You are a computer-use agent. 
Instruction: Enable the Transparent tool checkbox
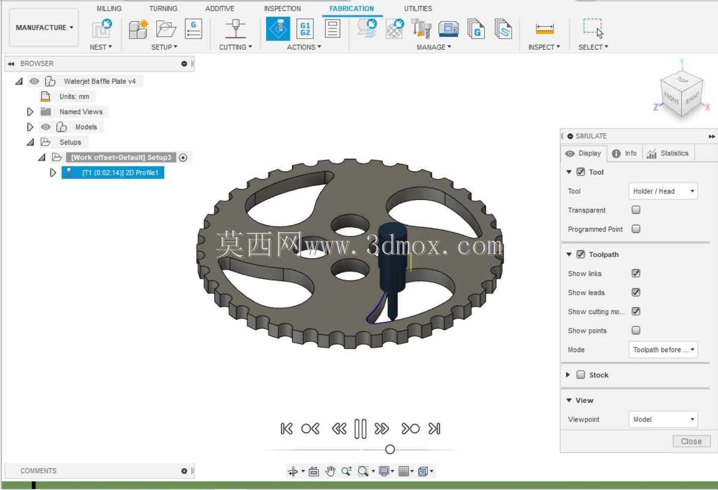[636, 209]
